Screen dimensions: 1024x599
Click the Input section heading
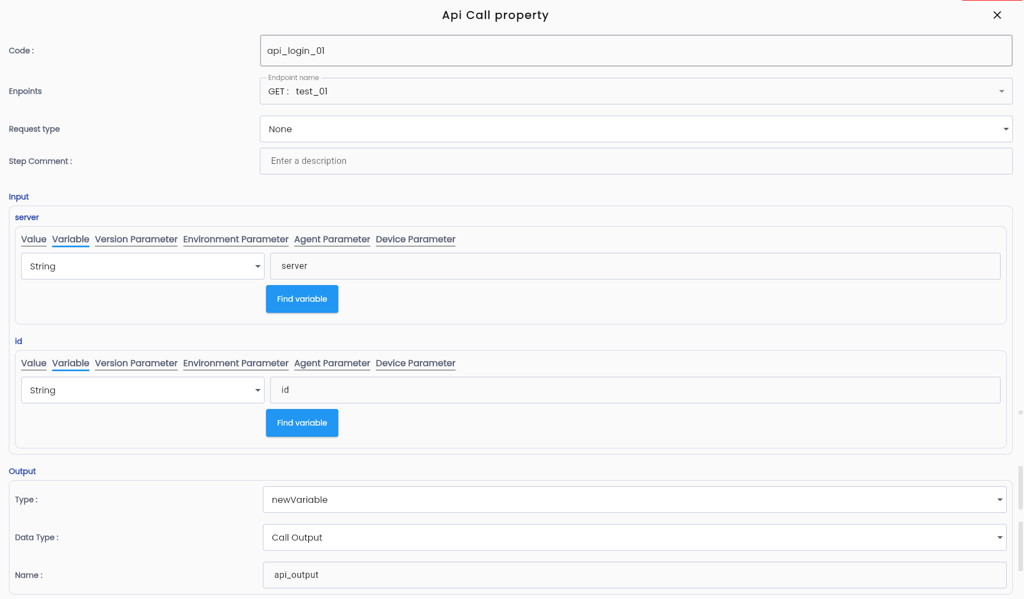click(x=19, y=197)
